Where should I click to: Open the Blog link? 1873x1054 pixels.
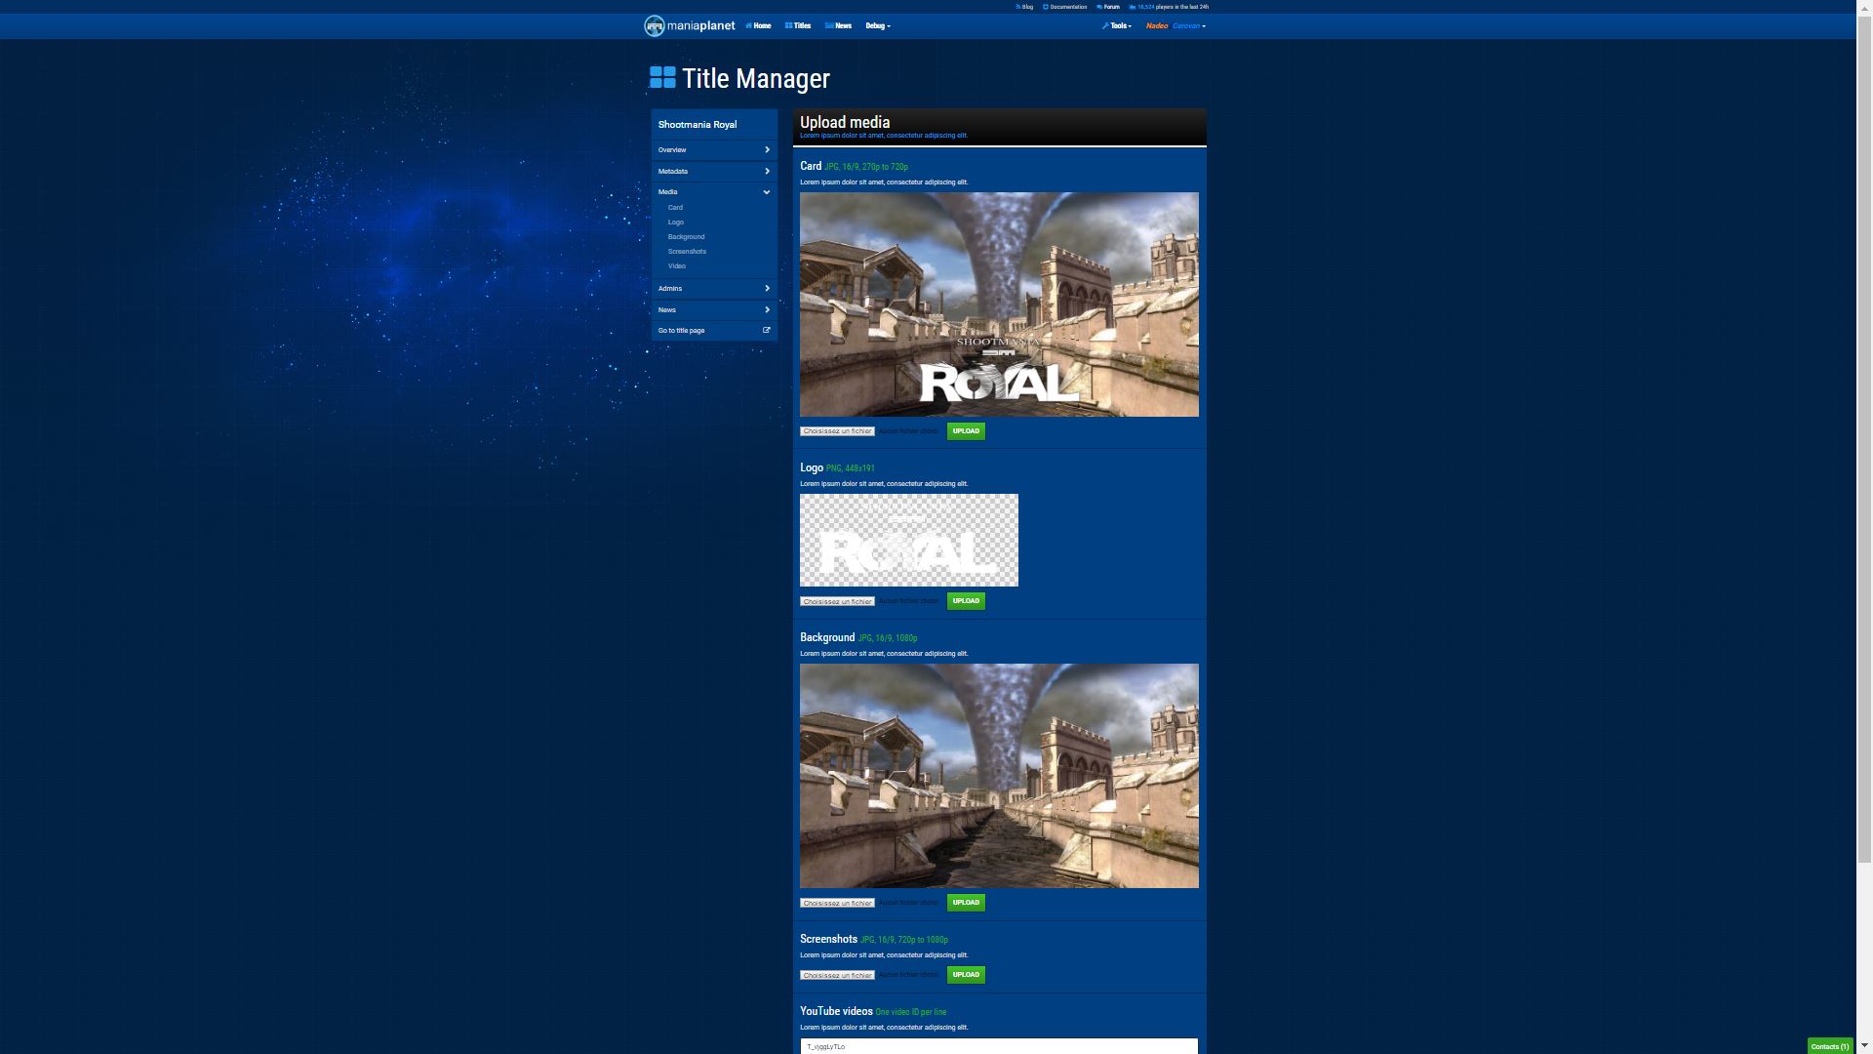click(x=1024, y=7)
